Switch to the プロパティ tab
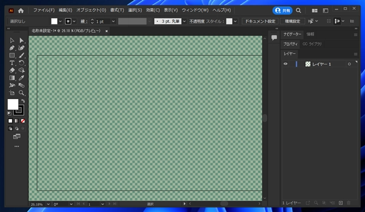 [290, 44]
